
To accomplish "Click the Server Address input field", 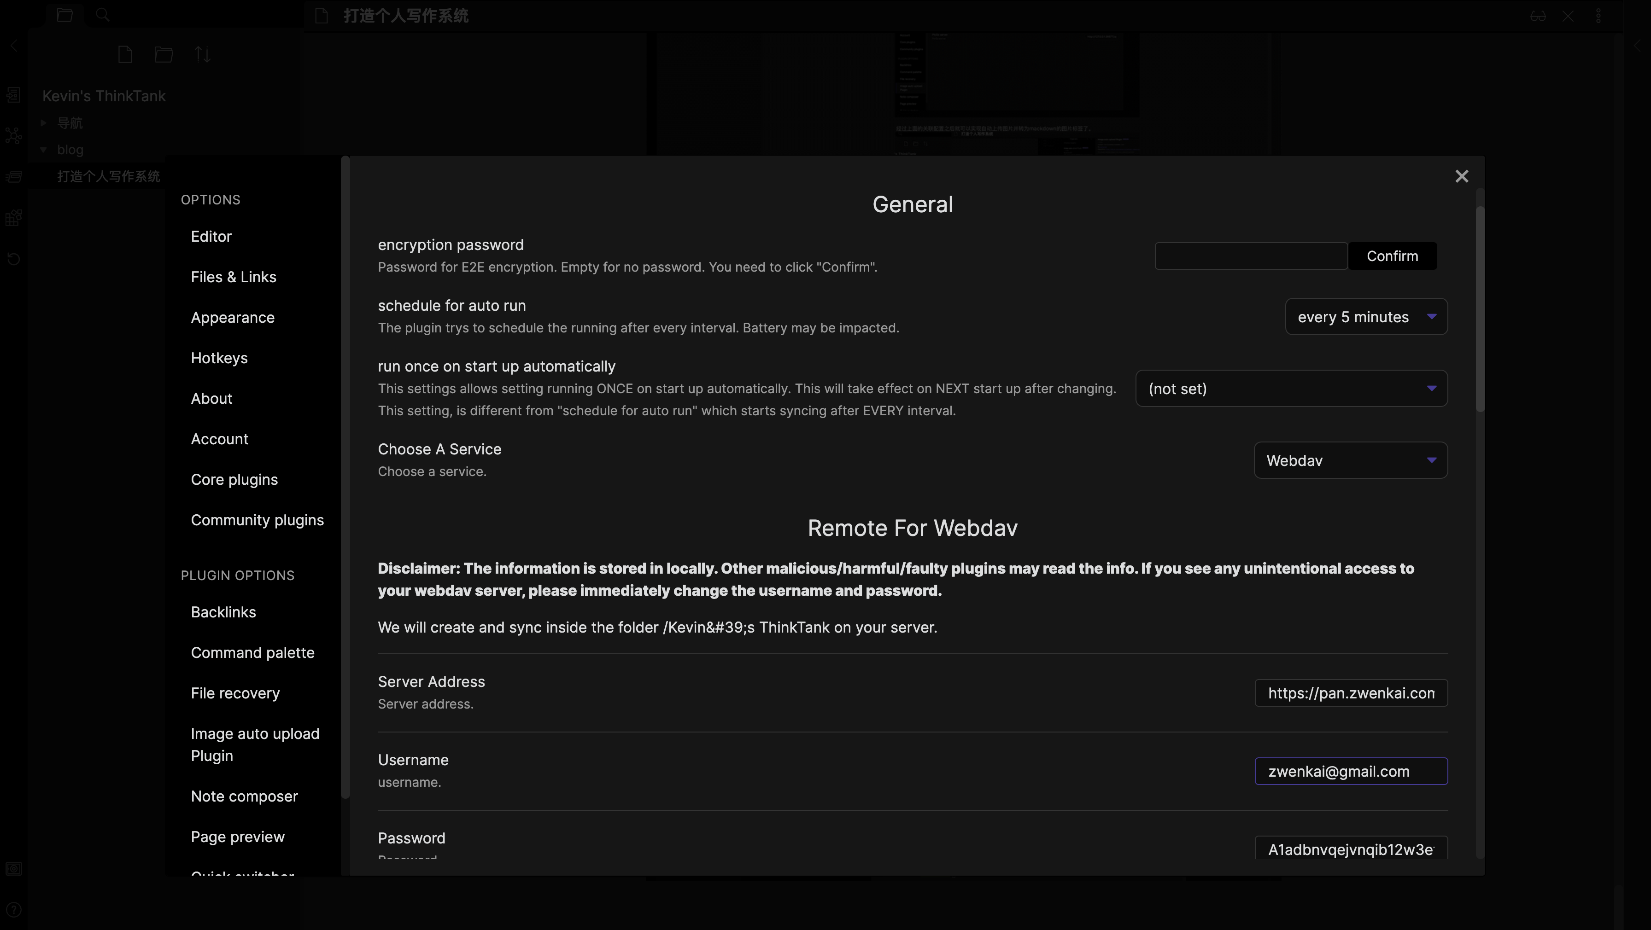I will 1351,692.
